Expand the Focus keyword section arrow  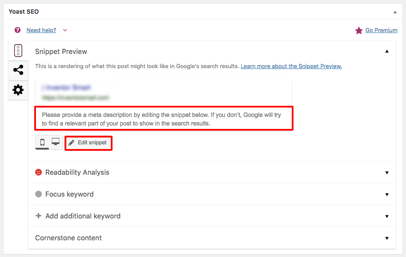click(x=387, y=194)
